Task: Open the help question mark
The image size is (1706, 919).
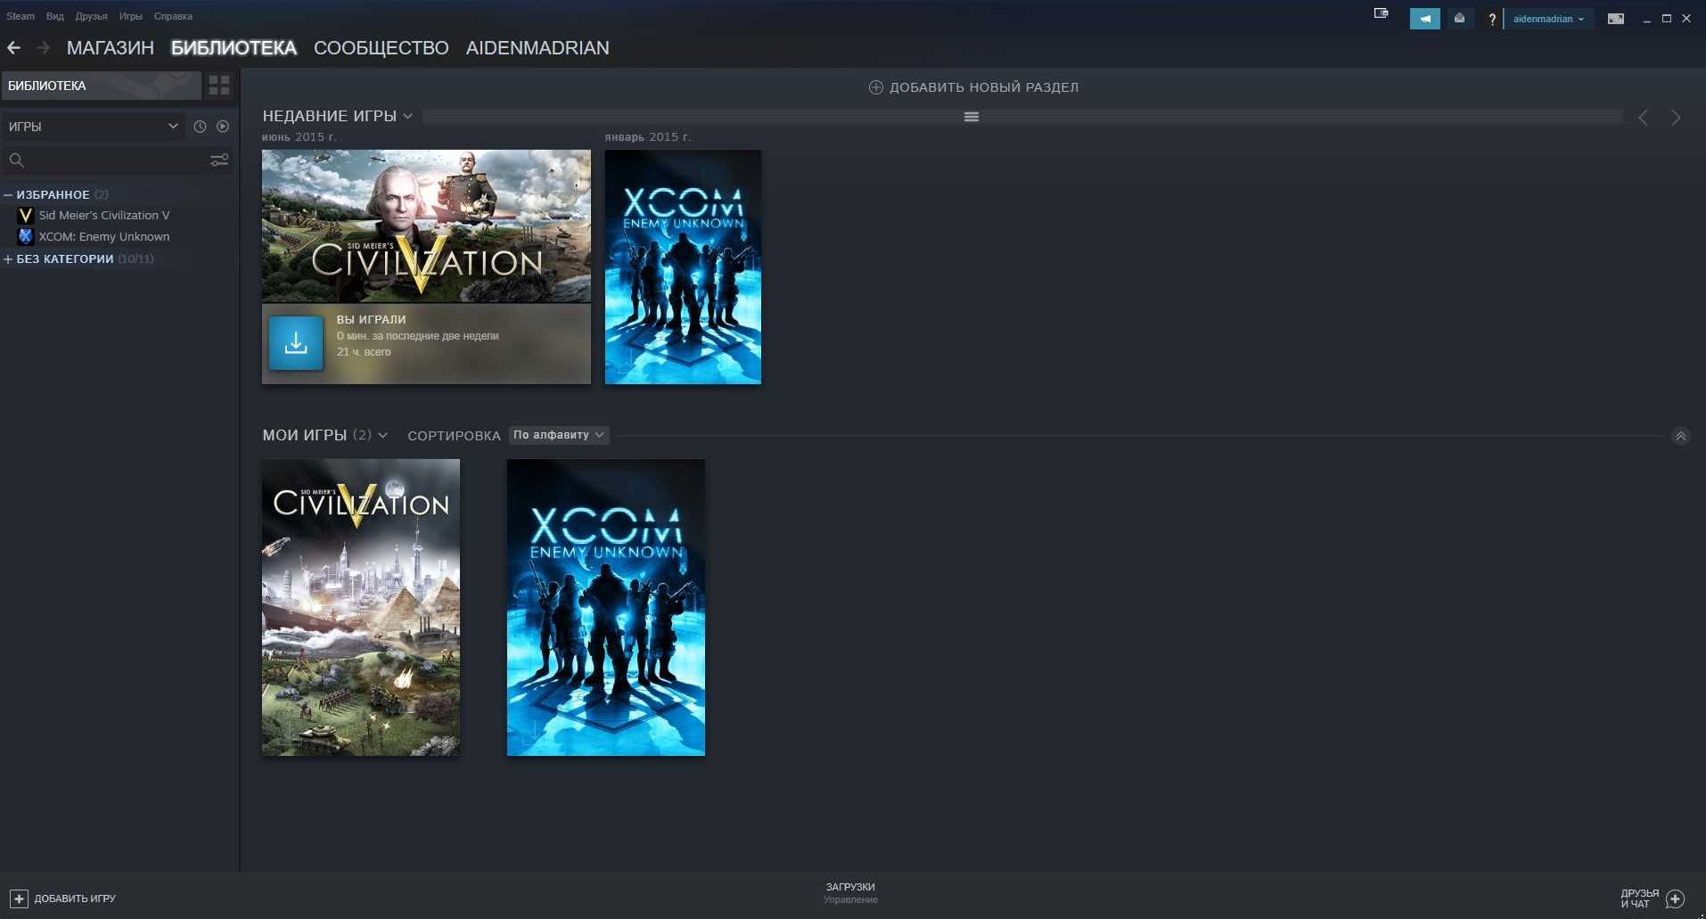Action: pyautogui.click(x=1491, y=19)
